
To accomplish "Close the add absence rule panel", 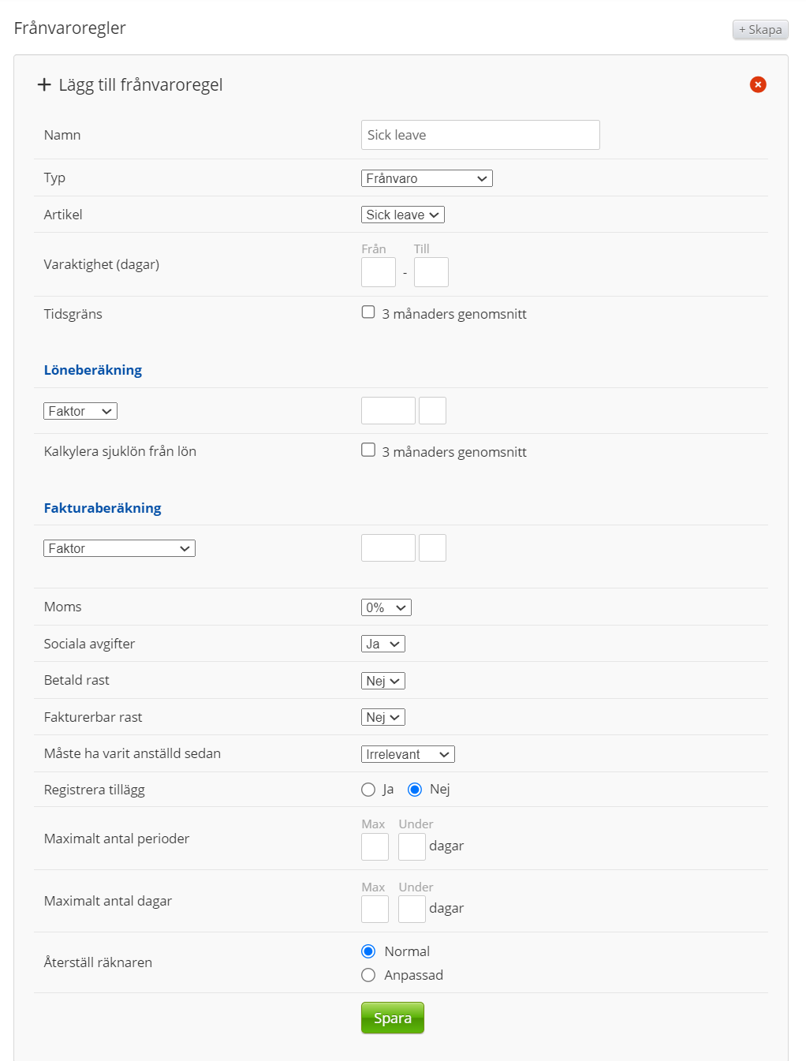I will tap(757, 84).
